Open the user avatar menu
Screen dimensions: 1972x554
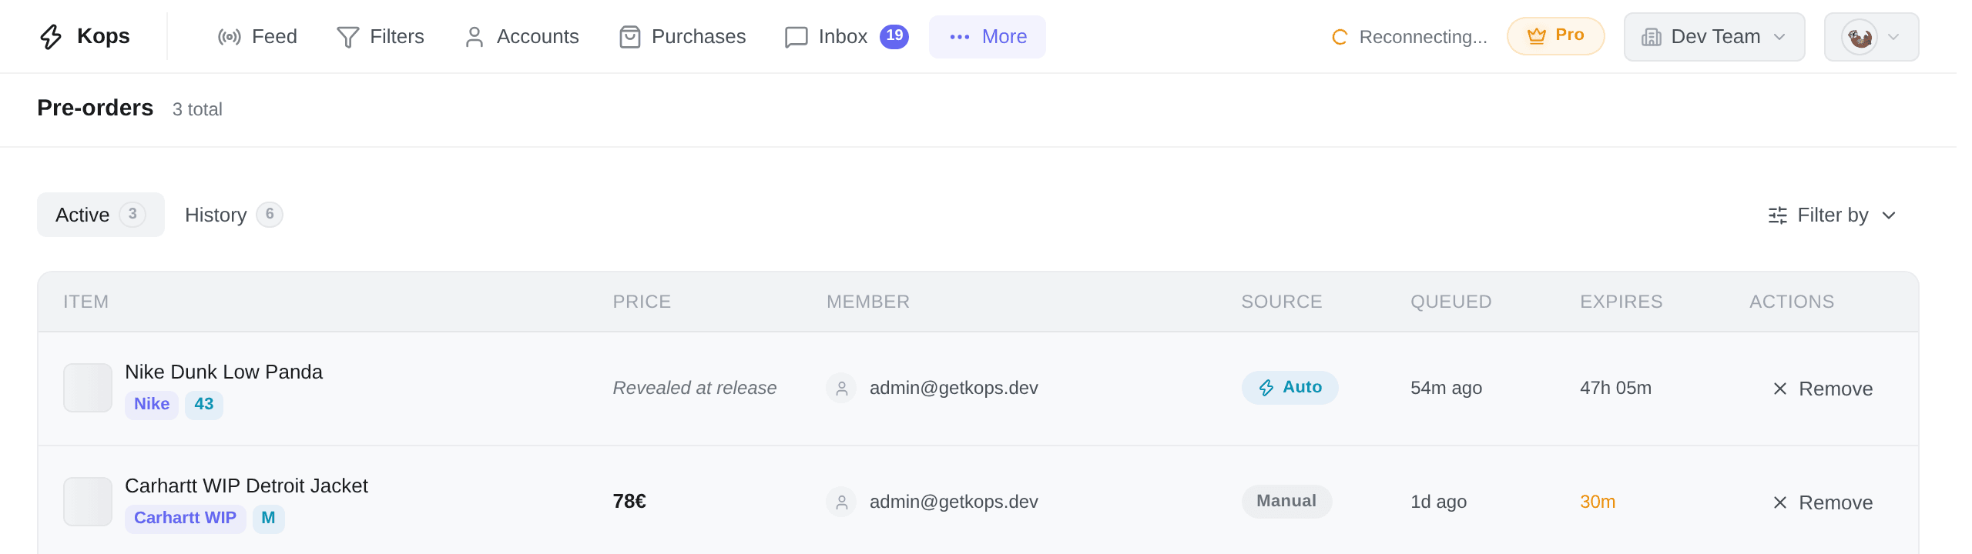(x=1872, y=37)
